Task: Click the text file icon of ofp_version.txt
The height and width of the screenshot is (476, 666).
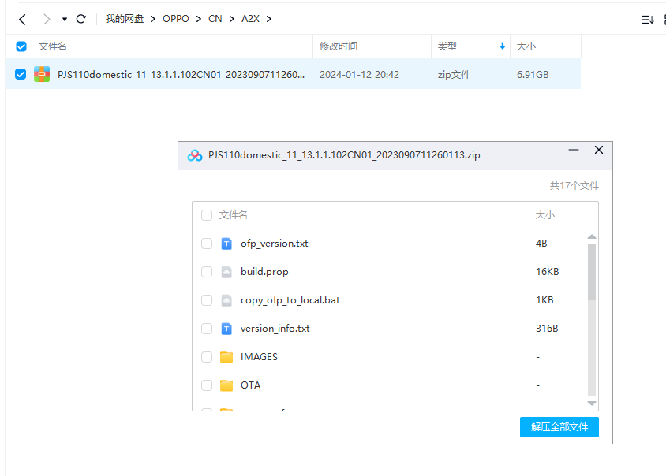Action: (x=226, y=244)
